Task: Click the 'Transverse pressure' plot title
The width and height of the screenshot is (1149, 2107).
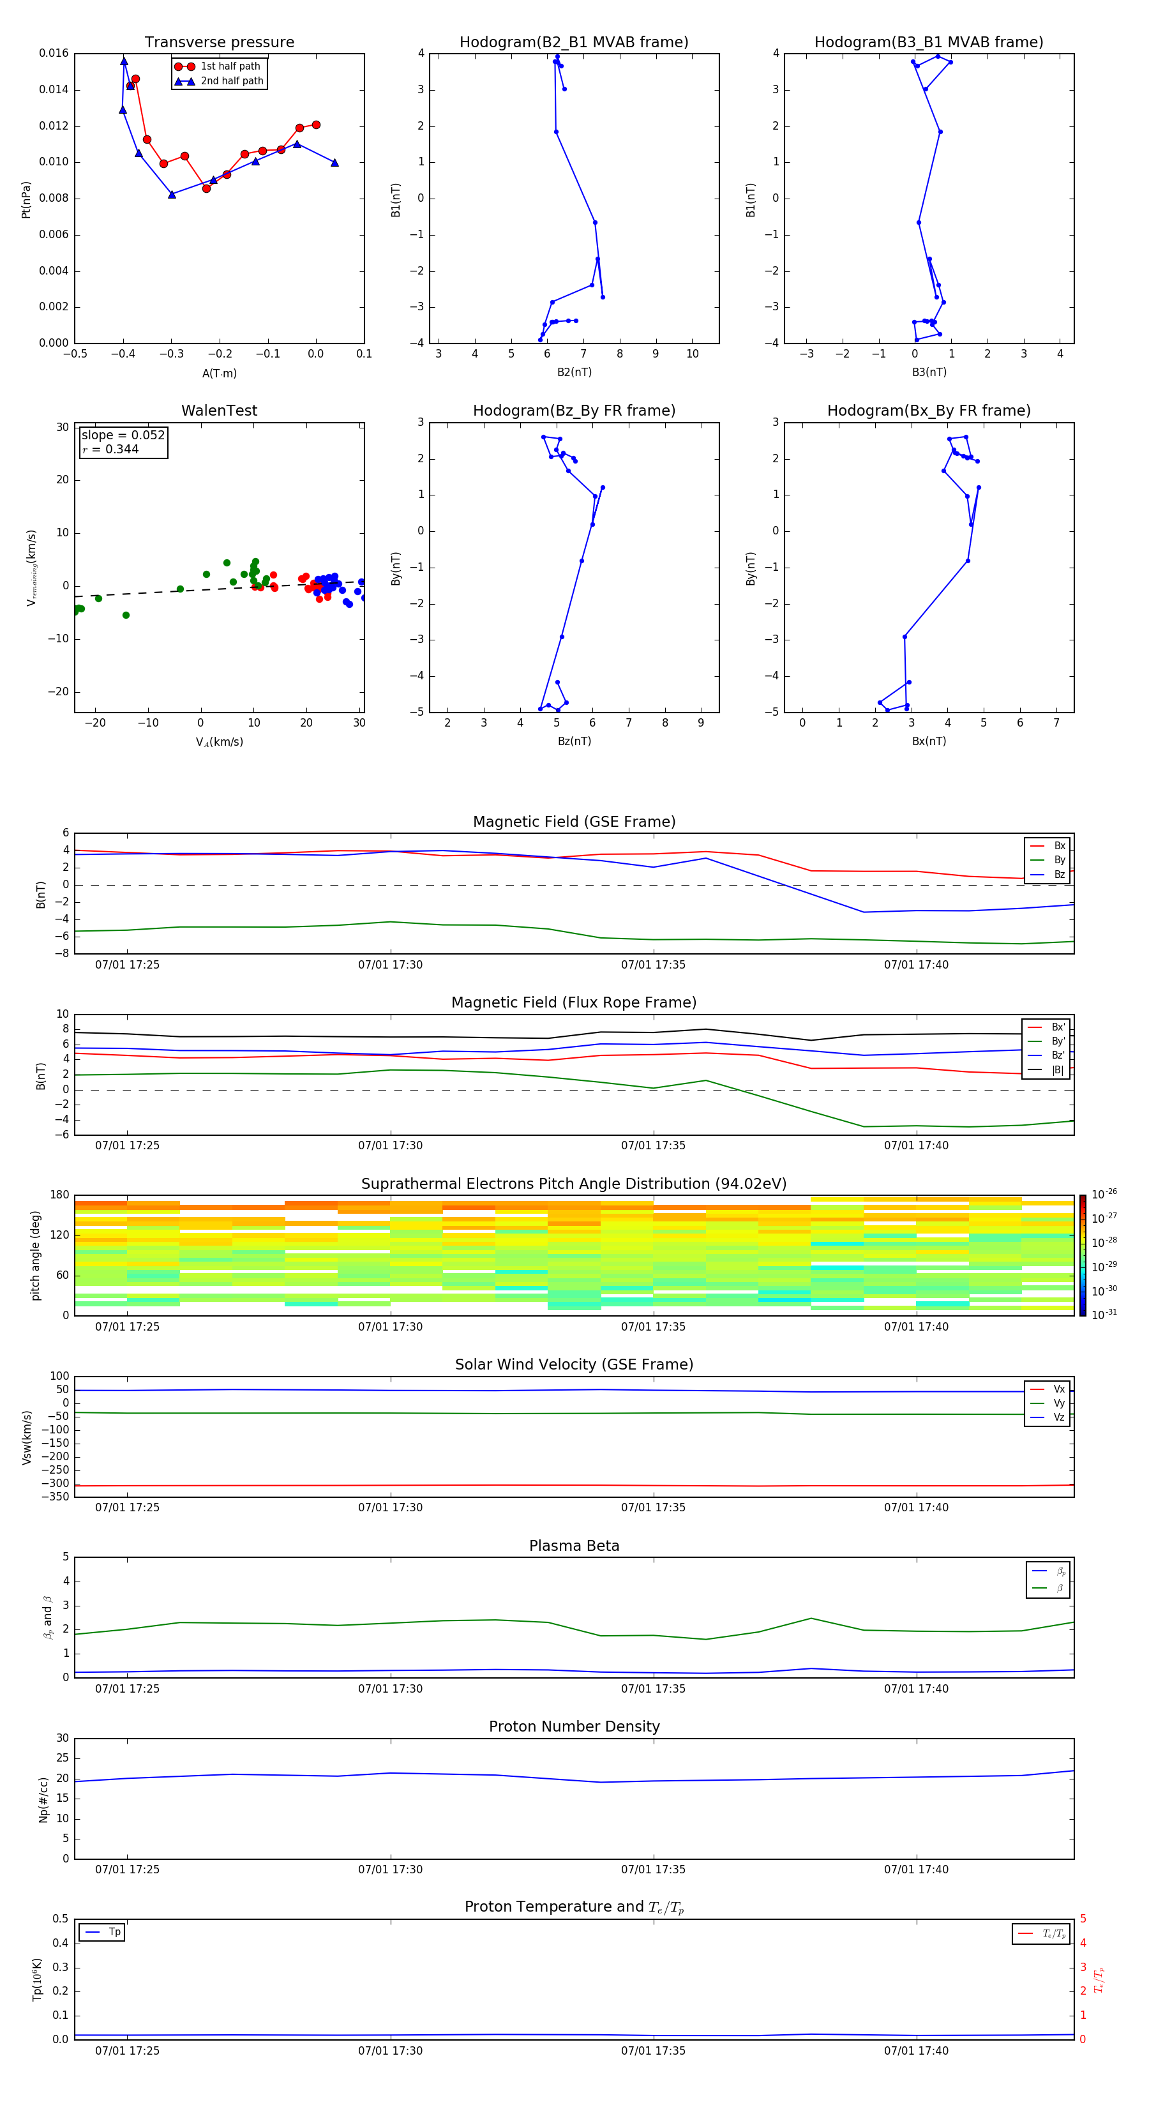Action: 219,43
